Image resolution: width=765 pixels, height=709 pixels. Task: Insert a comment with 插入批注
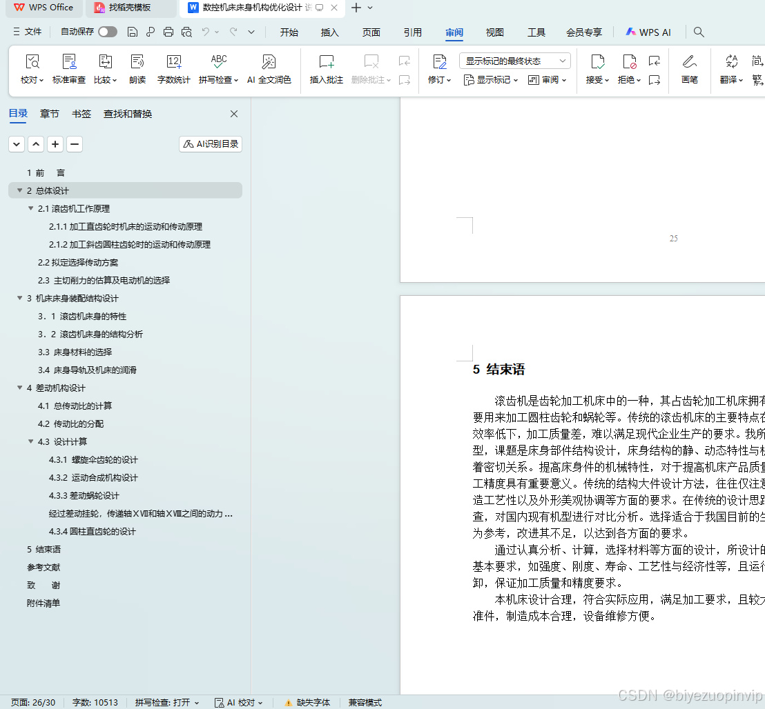point(325,69)
